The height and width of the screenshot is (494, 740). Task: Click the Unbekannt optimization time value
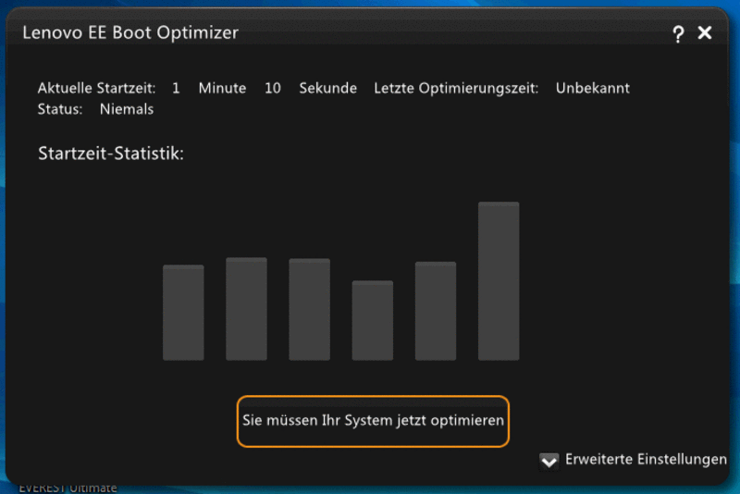592,88
